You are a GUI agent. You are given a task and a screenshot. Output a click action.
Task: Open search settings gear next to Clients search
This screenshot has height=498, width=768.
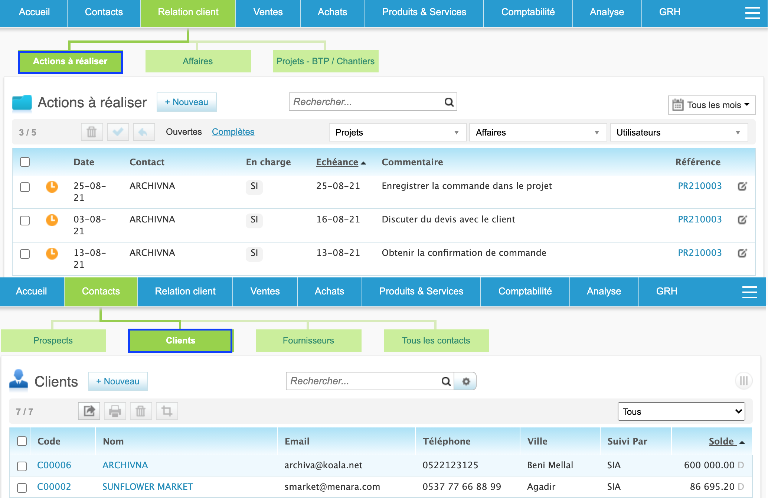pyautogui.click(x=466, y=381)
